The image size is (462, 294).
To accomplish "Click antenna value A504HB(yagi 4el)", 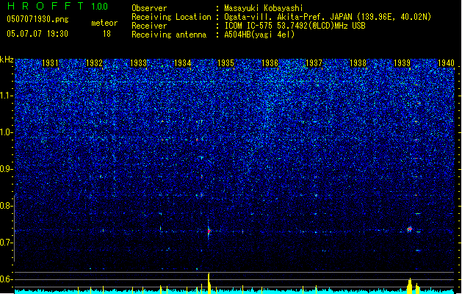I will (x=259, y=35).
